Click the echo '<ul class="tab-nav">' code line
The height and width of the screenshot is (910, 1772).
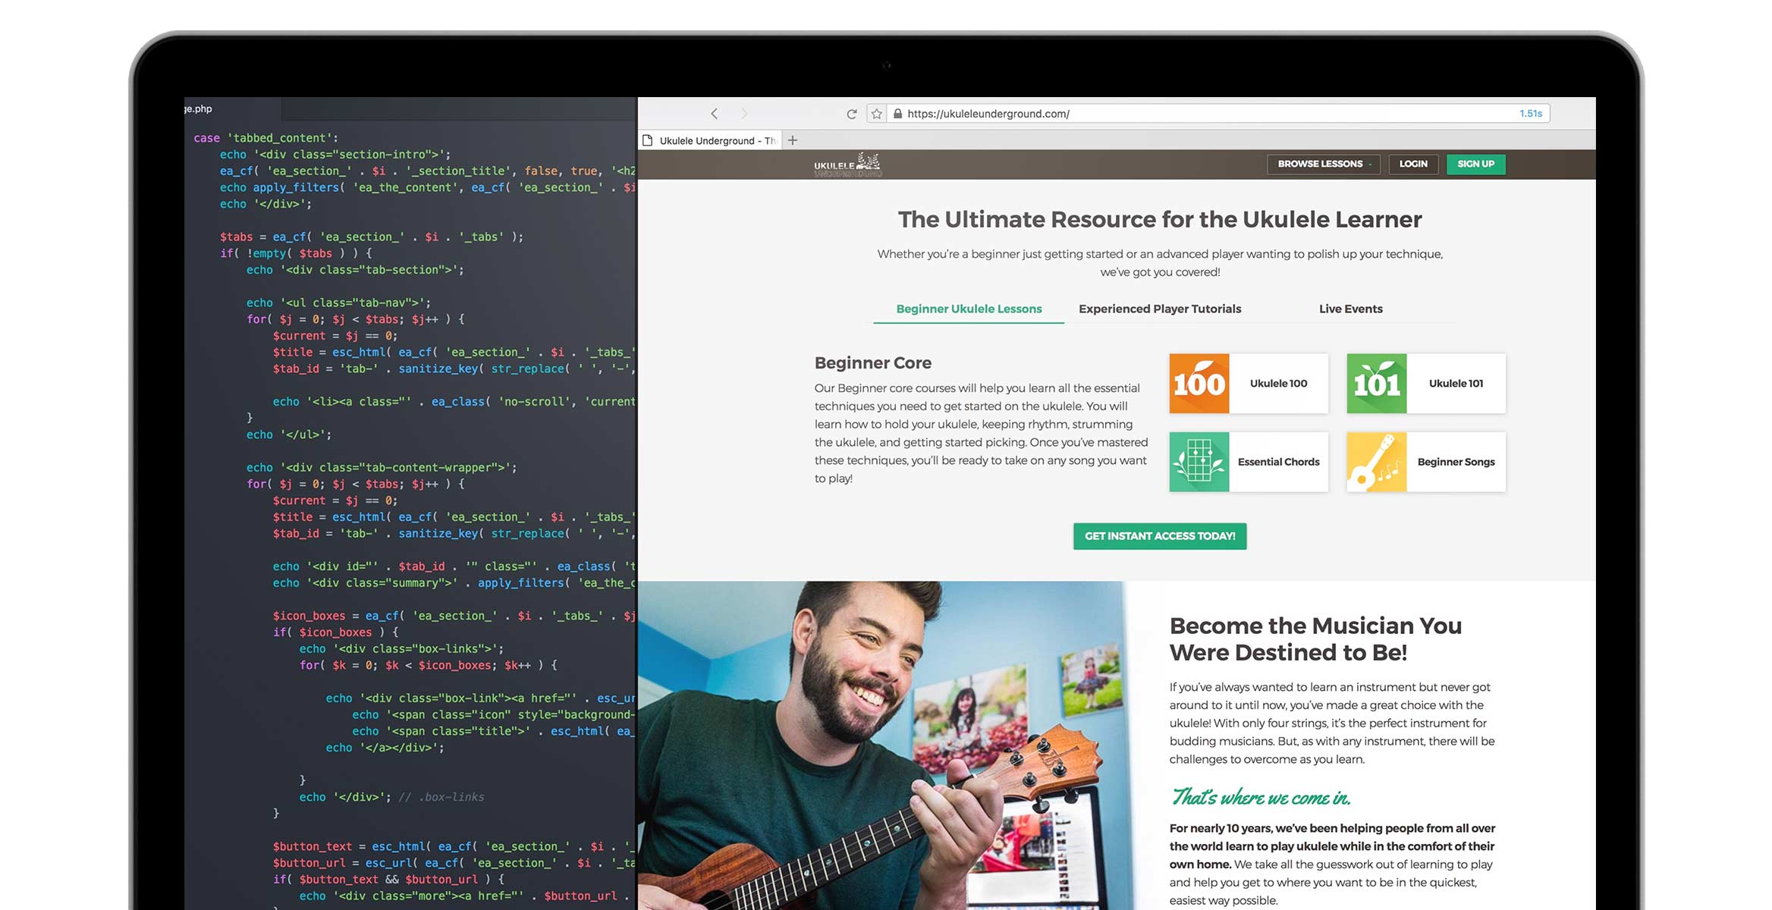pos(338,303)
